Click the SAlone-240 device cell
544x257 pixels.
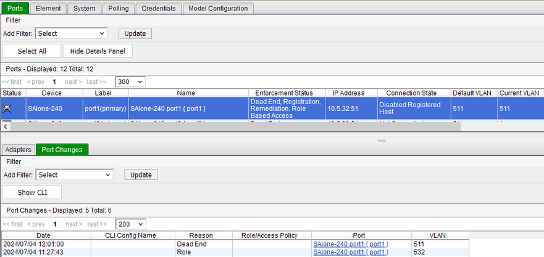pyautogui.click(x=54, y=108)
